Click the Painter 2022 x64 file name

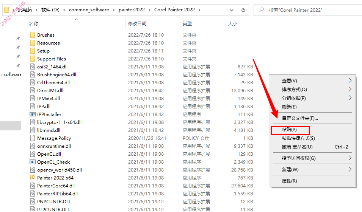[55, 178]
